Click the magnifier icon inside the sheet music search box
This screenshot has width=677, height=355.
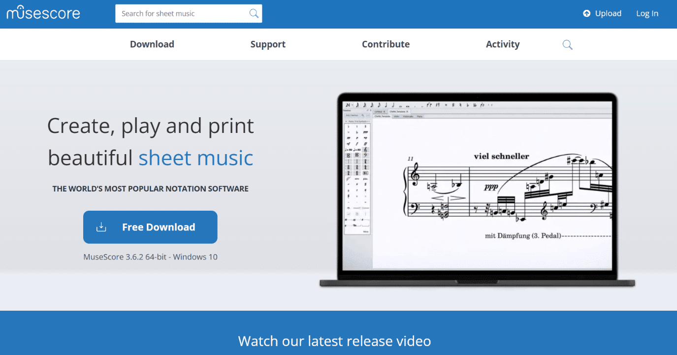[254, 14]
